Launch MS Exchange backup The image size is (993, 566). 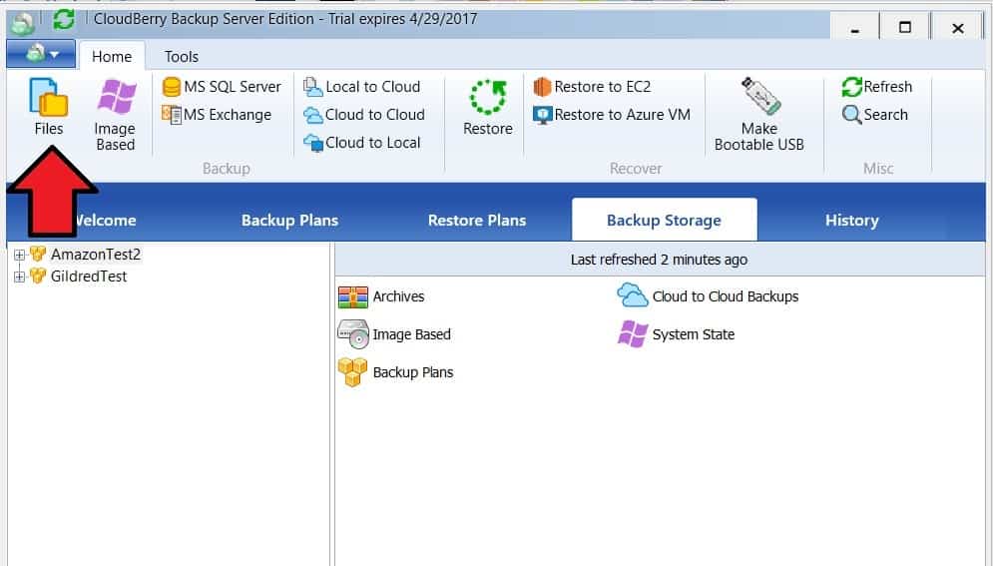pos(217,115)
